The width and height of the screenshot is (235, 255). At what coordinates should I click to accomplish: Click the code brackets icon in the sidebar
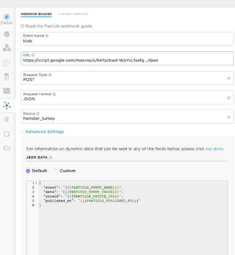(7, 148)
